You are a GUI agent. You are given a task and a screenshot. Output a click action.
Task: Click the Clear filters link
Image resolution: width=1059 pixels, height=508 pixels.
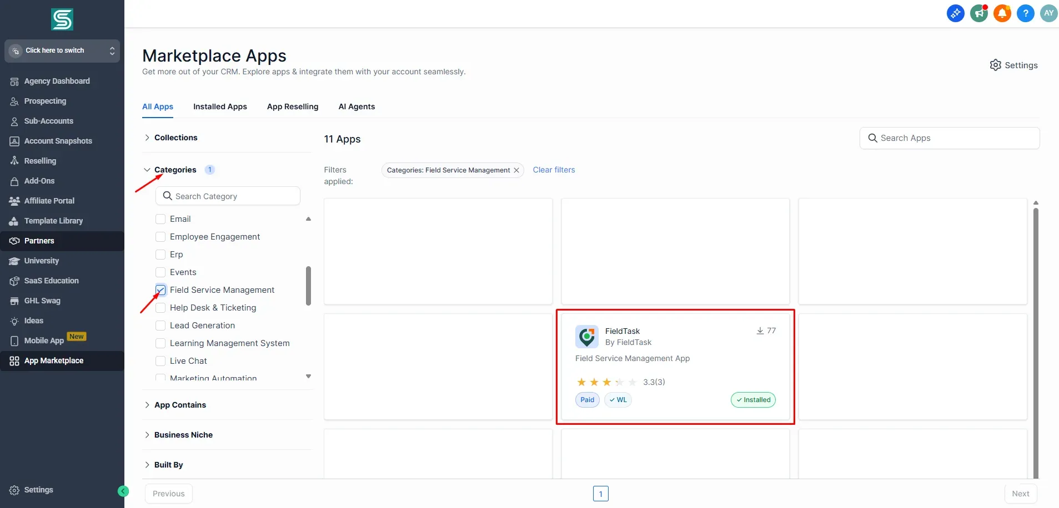pos(554,170)
